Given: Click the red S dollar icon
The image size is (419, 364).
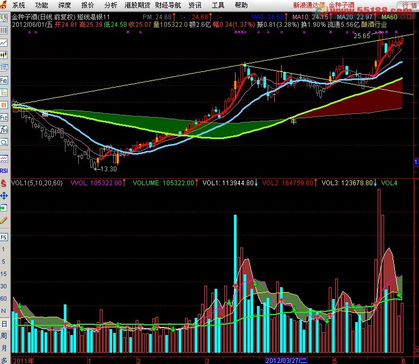Looking at the screenshot, I should pyautogui.click(x=3, y=183).
